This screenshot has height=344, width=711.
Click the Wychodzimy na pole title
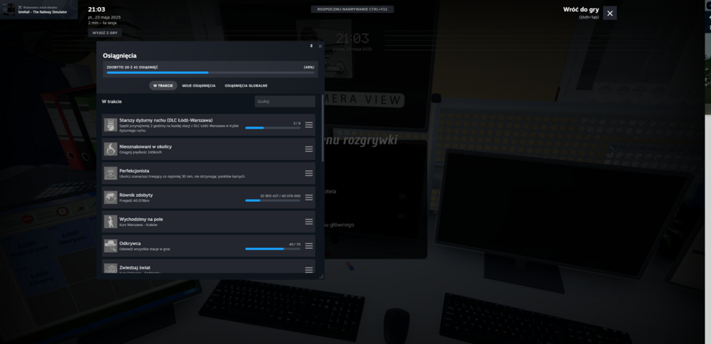coord(141,219)
